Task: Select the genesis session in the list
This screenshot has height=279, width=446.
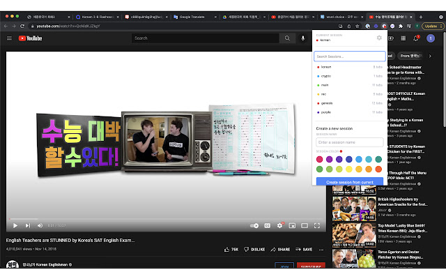Action: (350, 103)
